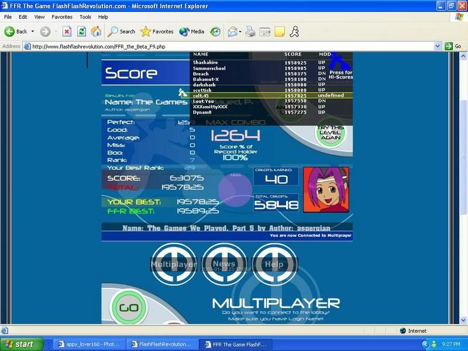Open the Search pane in the toolbar
The image size is (468, 351).
click(x=122, y=32)
